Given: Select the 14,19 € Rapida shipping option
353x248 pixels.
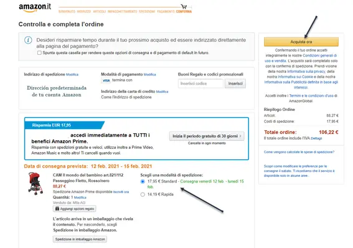Looking at the screenshot, I should (x=143, y=194).
